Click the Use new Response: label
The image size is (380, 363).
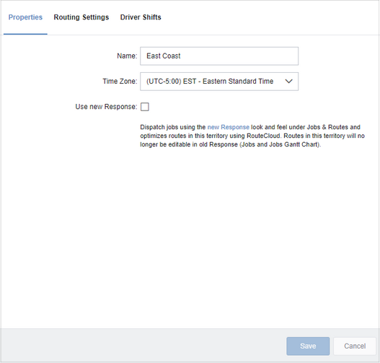[106, 107]
